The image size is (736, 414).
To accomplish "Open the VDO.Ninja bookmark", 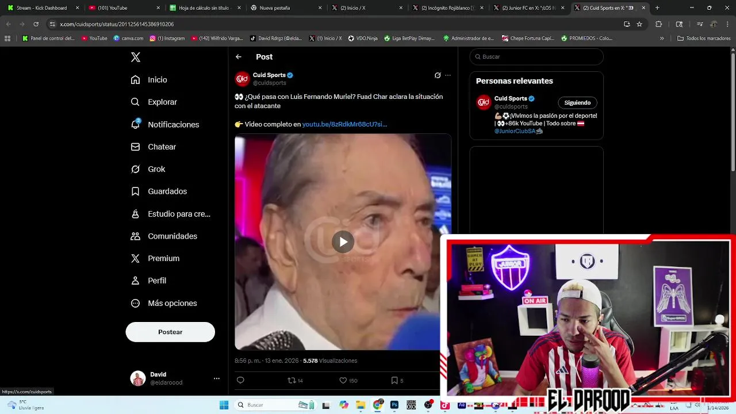I will [362, 39].
